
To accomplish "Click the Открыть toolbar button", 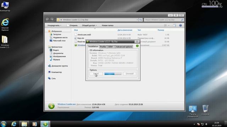I will tap(72, 25).
